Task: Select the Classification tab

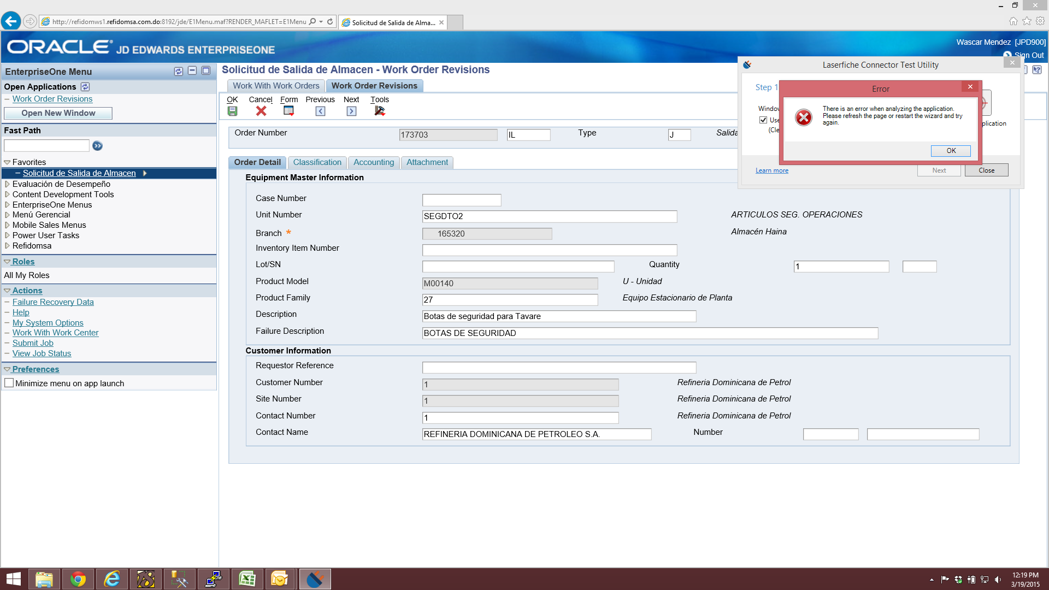Action: pyautogui.click(x=316, y=162)
